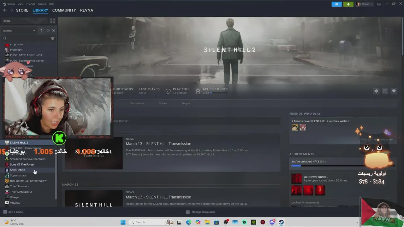Open the Discussions tab
The image size is (404, 227).
pyautogui.click(x=137, y=103)
